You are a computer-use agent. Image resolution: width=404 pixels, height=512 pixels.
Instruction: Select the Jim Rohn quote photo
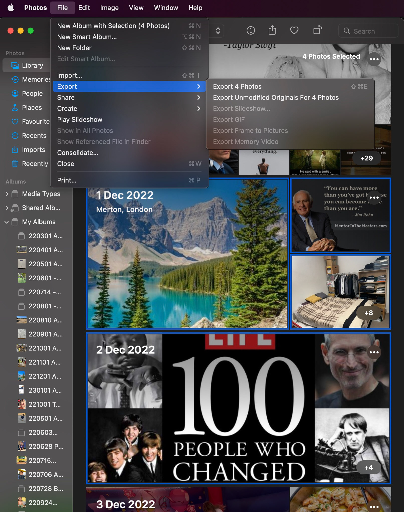point(341,215)
